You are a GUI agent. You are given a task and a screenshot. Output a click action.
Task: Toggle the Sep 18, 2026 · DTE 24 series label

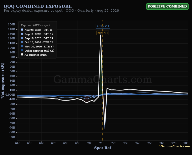pyautogui.click(x=39, y=38)
